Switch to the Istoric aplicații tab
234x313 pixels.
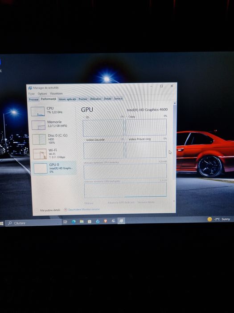coord(67,99)
